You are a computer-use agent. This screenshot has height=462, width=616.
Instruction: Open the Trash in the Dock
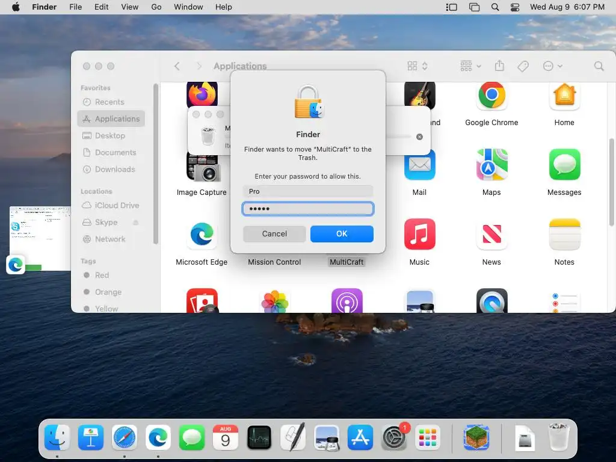point(559,437)
